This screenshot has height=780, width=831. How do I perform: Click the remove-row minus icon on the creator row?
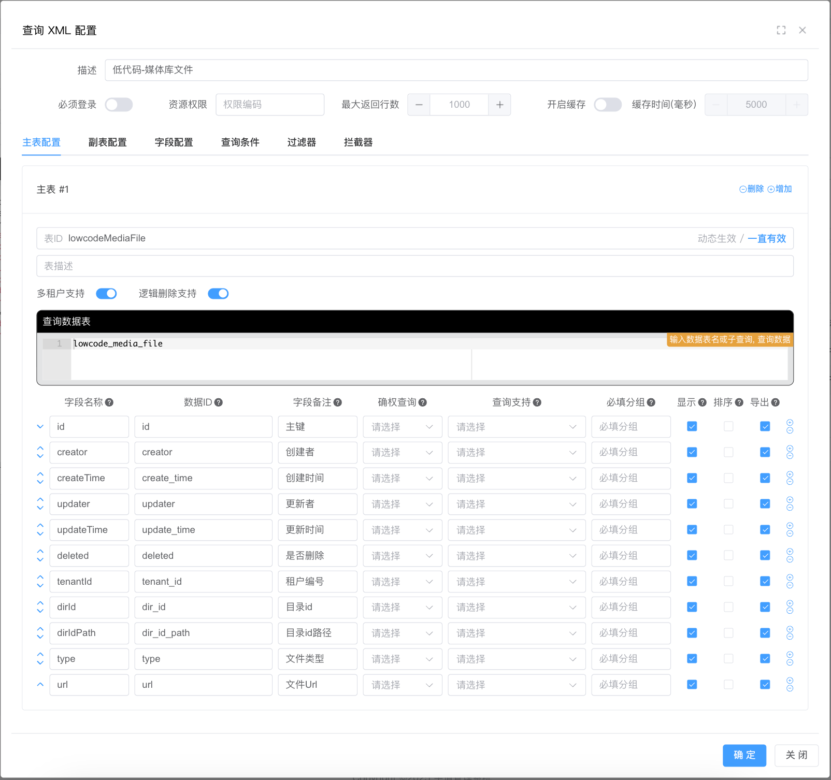click(790, 456)
